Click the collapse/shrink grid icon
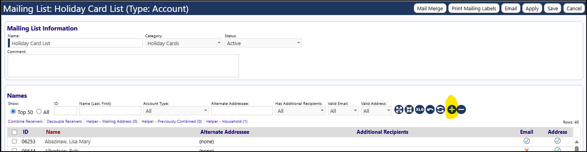 409,110
